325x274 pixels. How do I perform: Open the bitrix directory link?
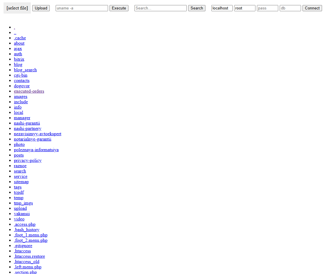pyautogui.click(x=19, y=59)
